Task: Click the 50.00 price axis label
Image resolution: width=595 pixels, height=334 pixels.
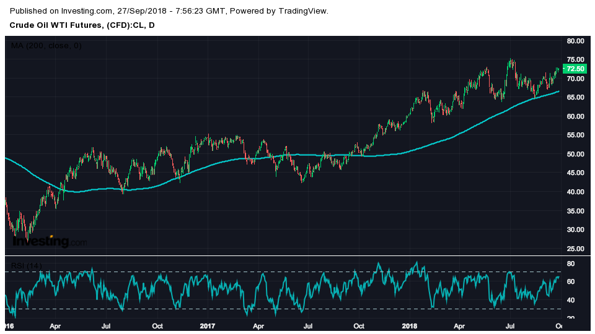Action: (x=576, y=155)
